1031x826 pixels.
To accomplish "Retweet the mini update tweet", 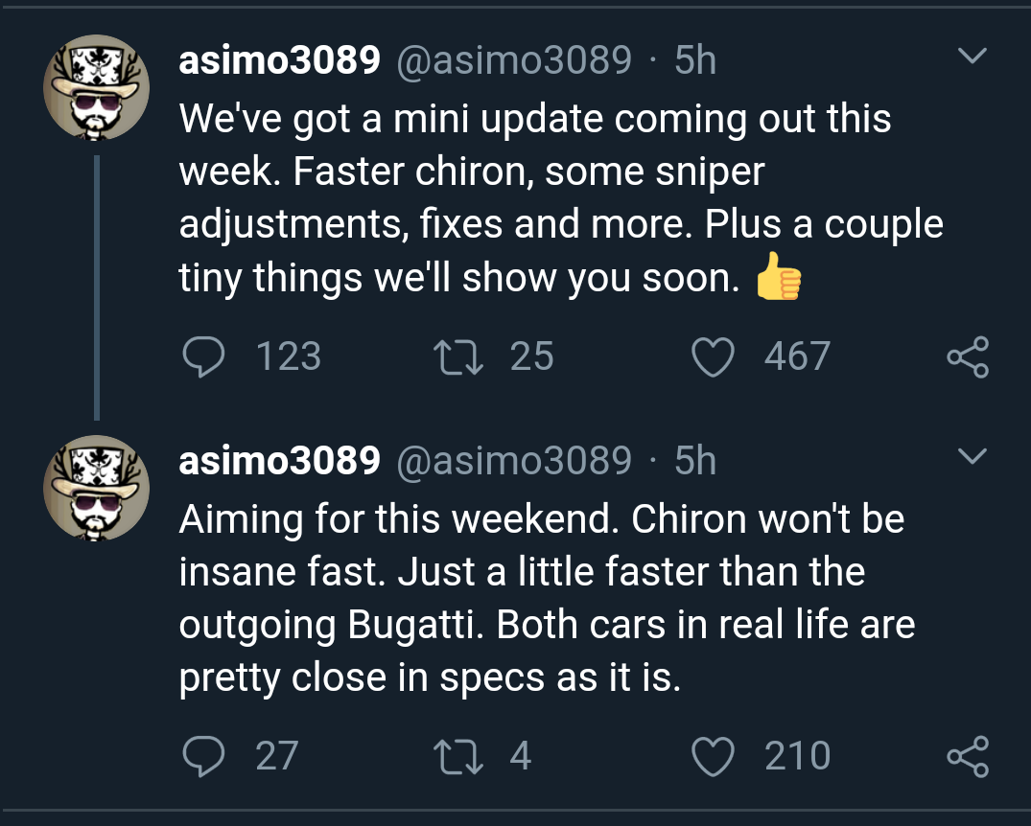I will coord(456,356).
